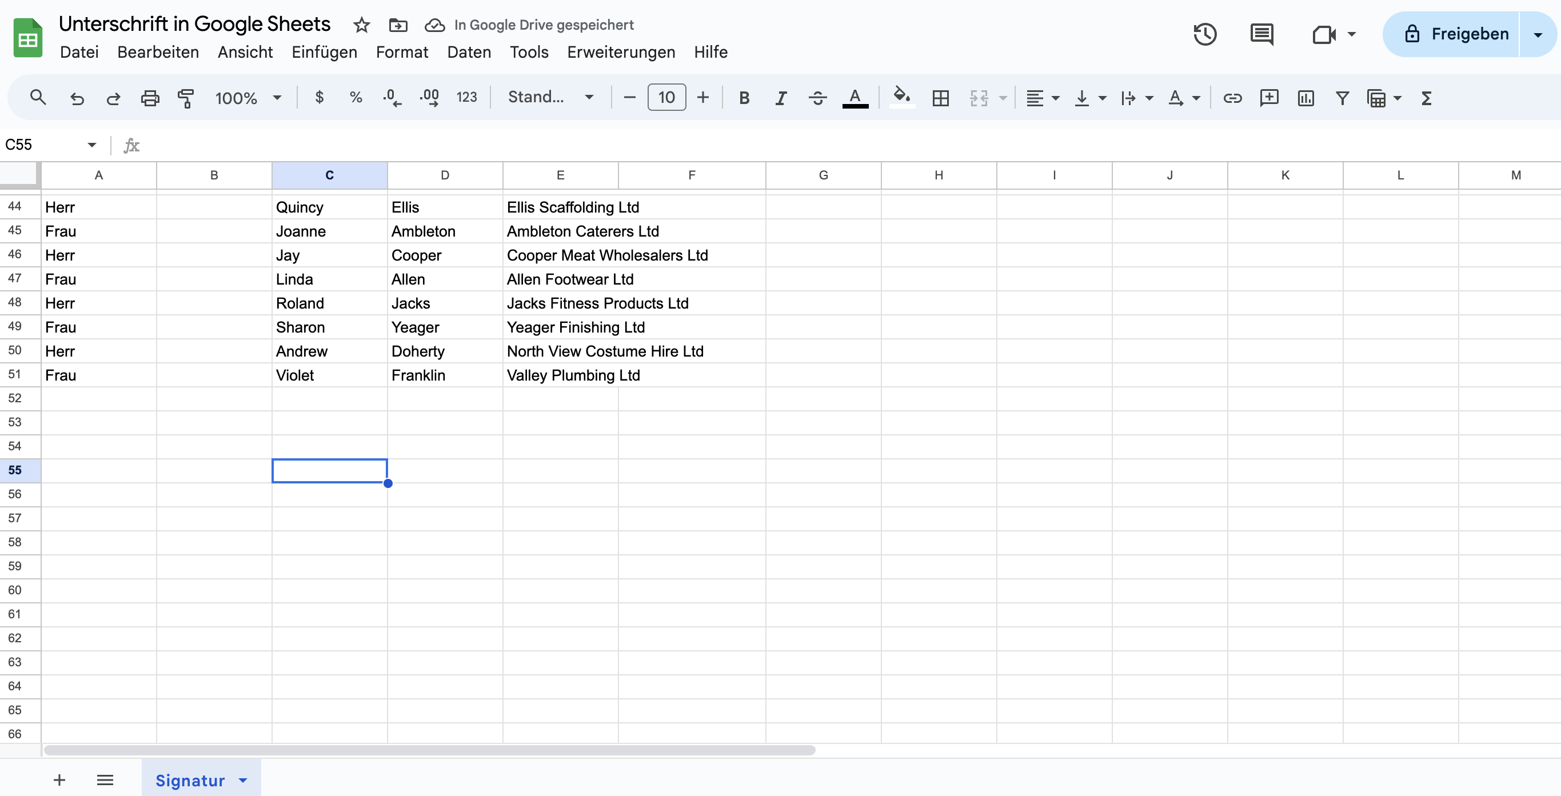Click the font size field showing 10

666,98
